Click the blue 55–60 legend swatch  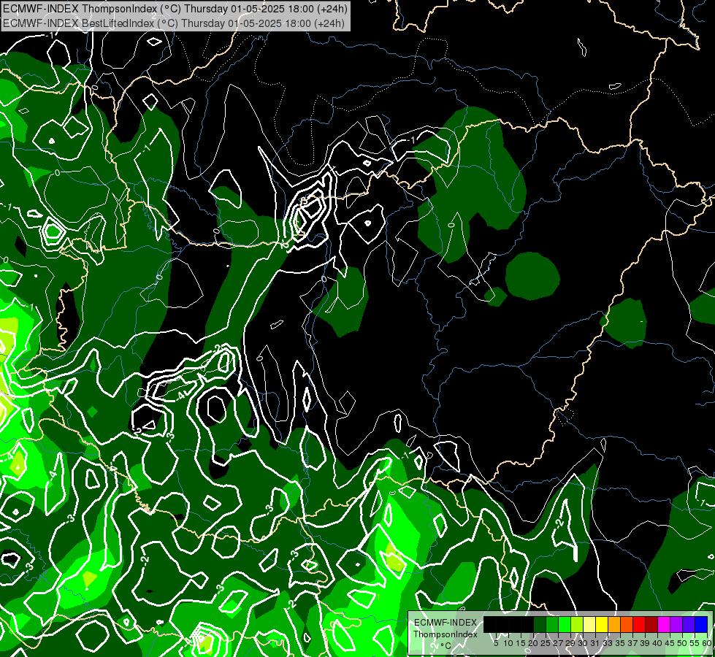(701, 624)
